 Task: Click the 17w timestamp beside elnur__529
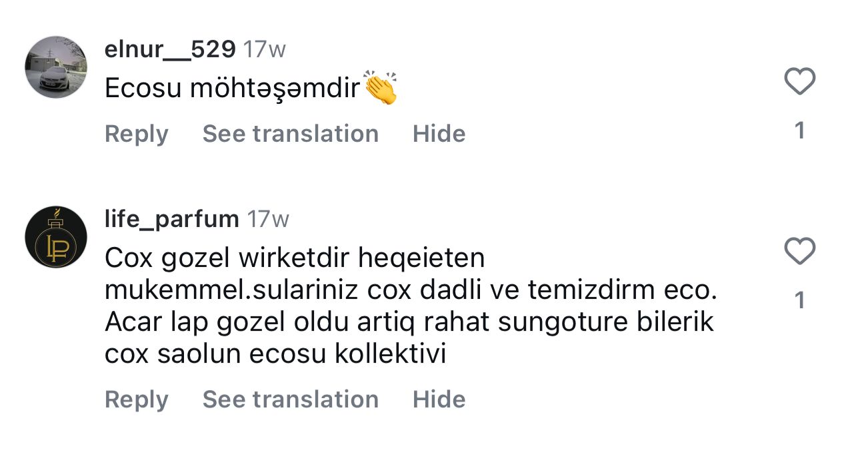pyautogui.click(x=264, y=49)
